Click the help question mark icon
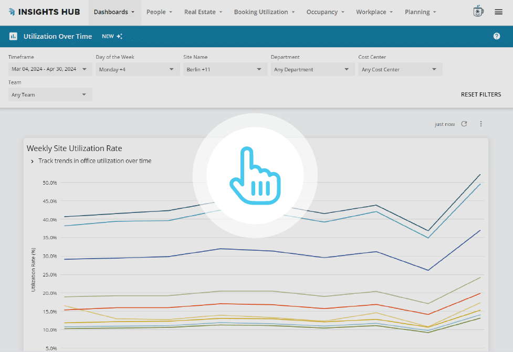Image resolution: width=513 pixels, height=352 pixels. click(496, 36)
